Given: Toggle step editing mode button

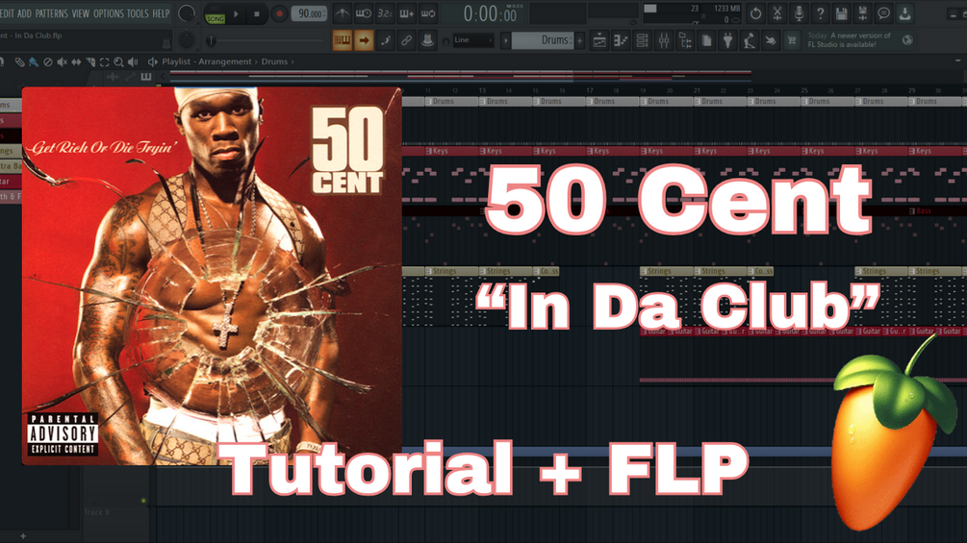Looking at the screenshot, I should click(386, 40).
